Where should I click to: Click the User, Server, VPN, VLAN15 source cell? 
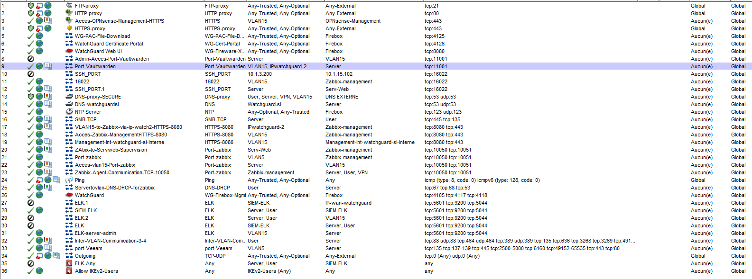[x=280, y=97]
